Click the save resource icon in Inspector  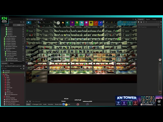click(144, 22)
